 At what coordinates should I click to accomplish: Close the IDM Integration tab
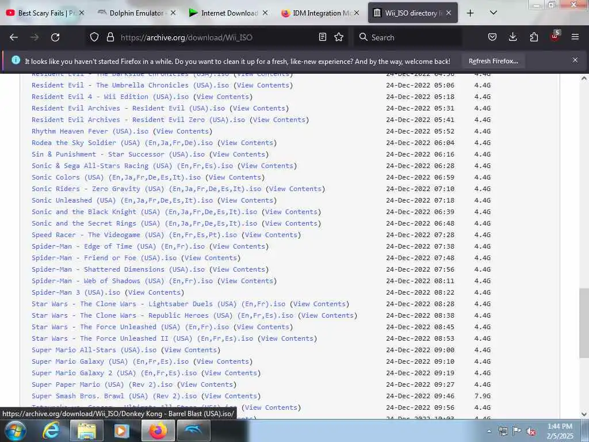coord(357,13)
